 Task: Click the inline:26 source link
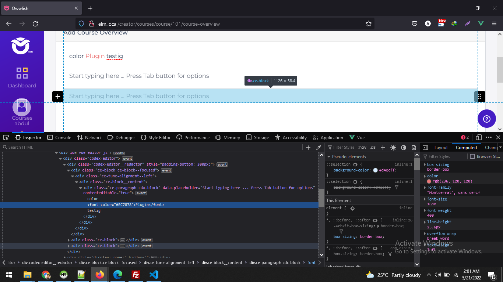[x=402, y=220]
